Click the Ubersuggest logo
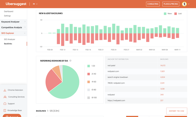The height and width of the screenshot is (117, 196). (x=16, y=4)
